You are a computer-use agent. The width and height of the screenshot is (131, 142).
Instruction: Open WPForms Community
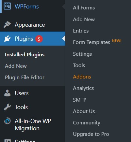point(87,123)
